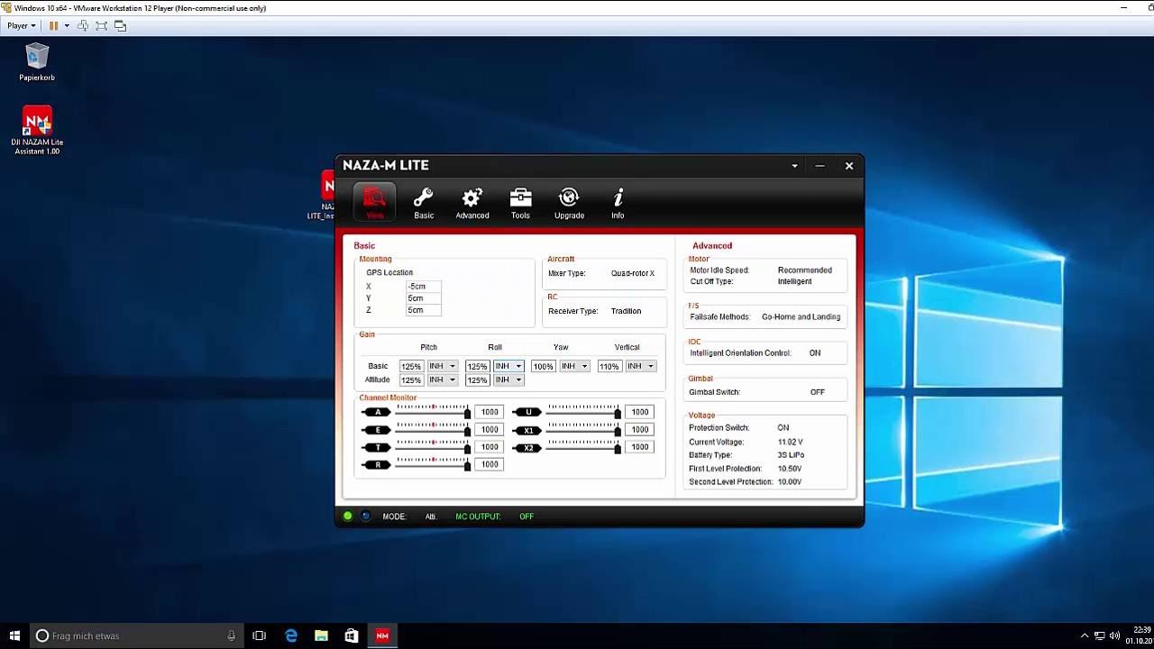Image resolution: width=1154 pixels, height=649 pixels.
Task: Click the channel X2 label badge
Action: (528, 447)
